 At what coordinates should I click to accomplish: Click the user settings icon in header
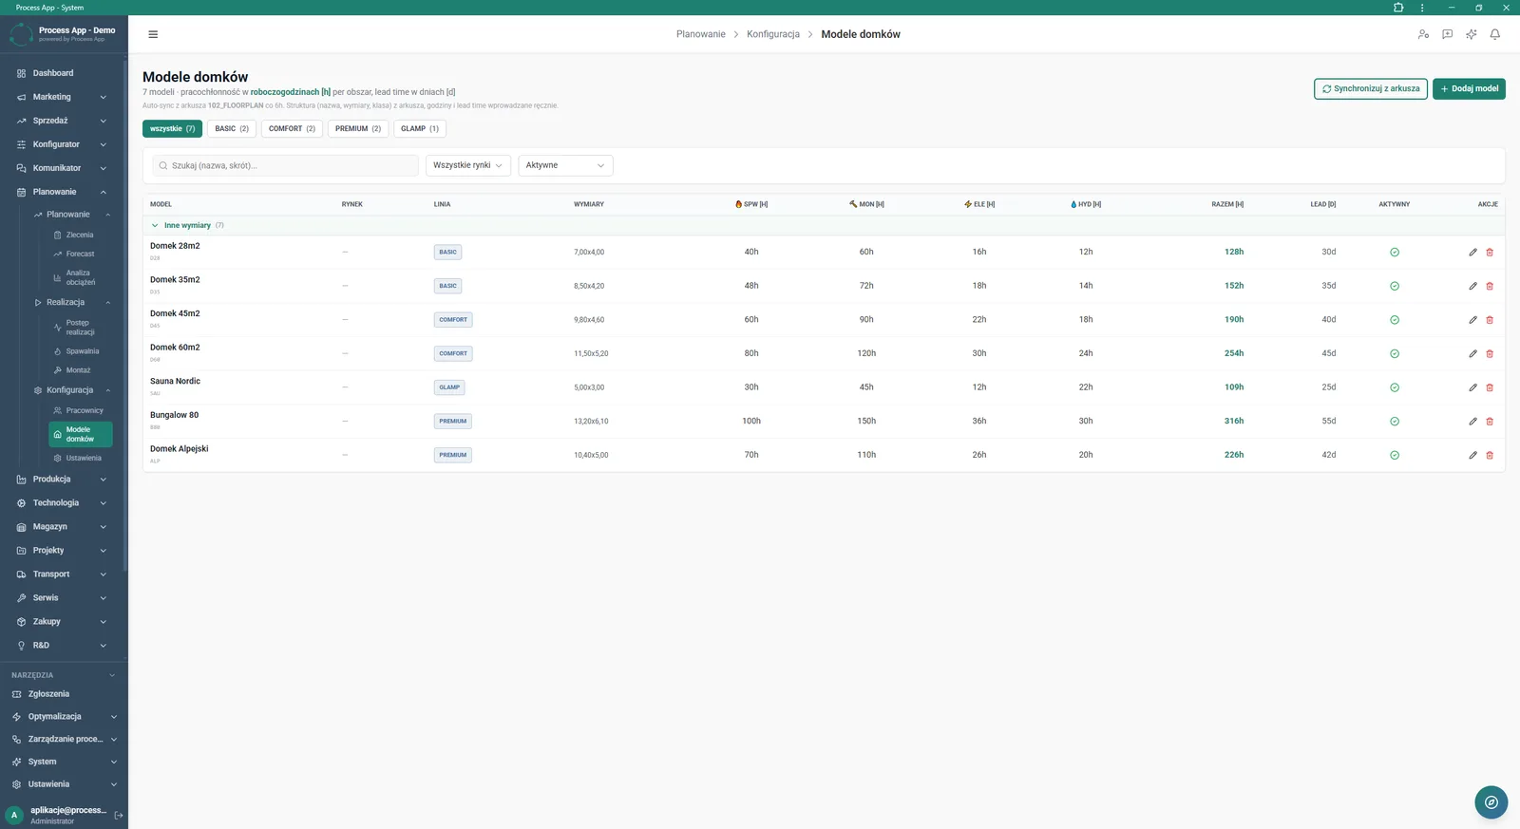(x=1423, y=34)
